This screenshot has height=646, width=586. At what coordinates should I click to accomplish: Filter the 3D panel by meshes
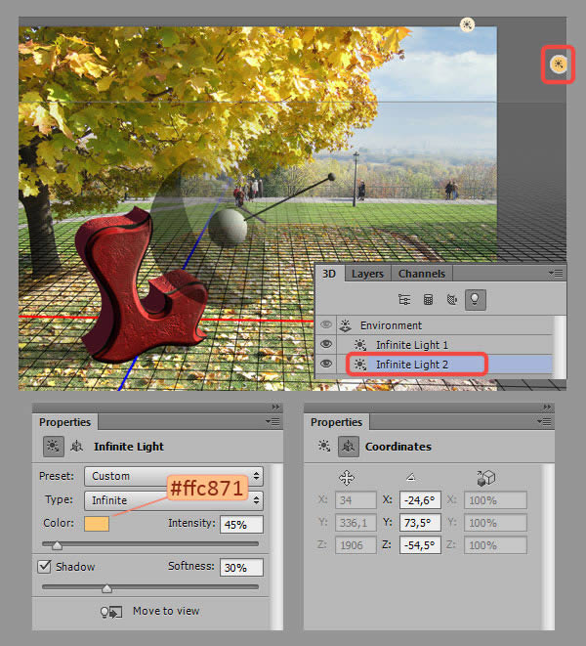pyautogui.click(x=427, y=300)
